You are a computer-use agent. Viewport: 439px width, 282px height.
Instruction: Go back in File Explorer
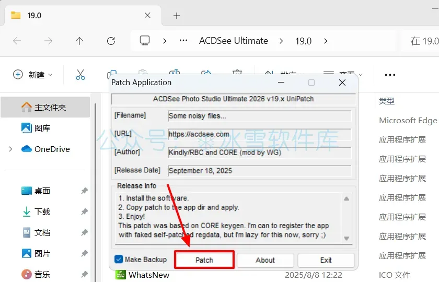[17, 41]
